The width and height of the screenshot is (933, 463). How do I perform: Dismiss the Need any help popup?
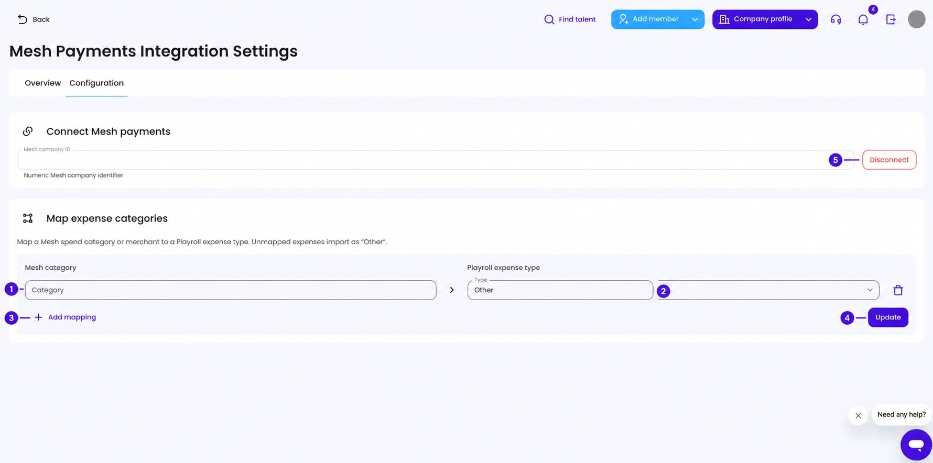click(858, 416)
